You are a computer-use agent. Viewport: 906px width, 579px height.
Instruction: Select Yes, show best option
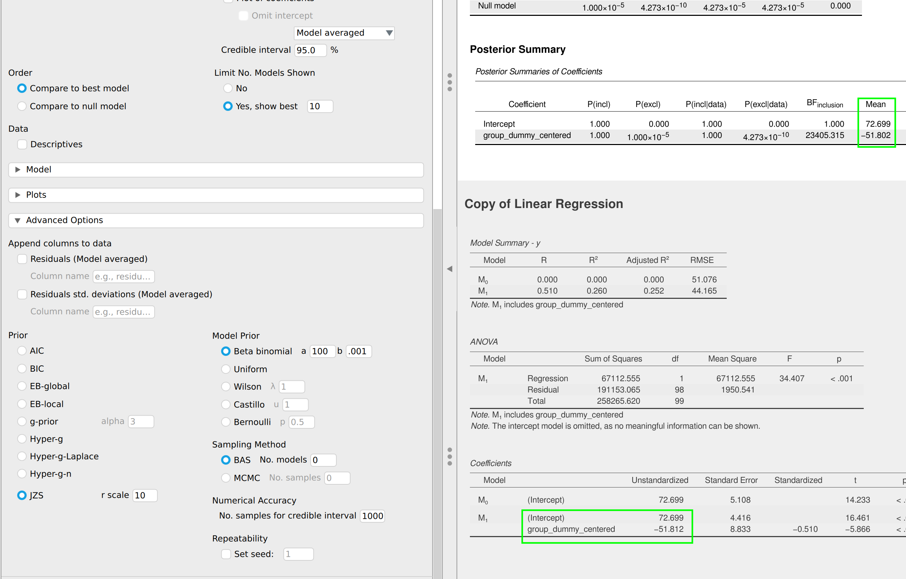tap(228, 106)
